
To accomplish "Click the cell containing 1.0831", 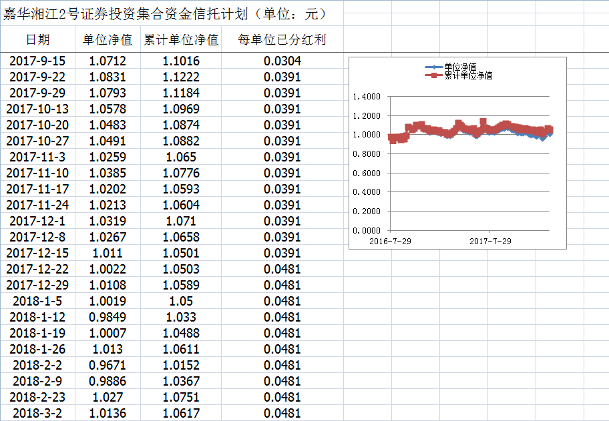I will [x=108, y=77].
